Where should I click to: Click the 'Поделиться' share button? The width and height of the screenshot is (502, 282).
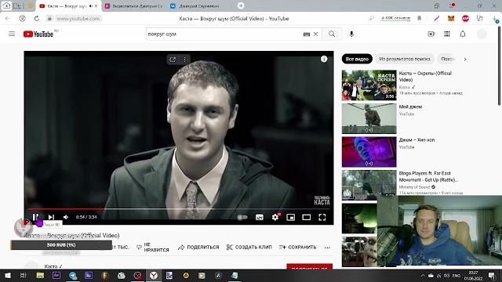[198, 248]
